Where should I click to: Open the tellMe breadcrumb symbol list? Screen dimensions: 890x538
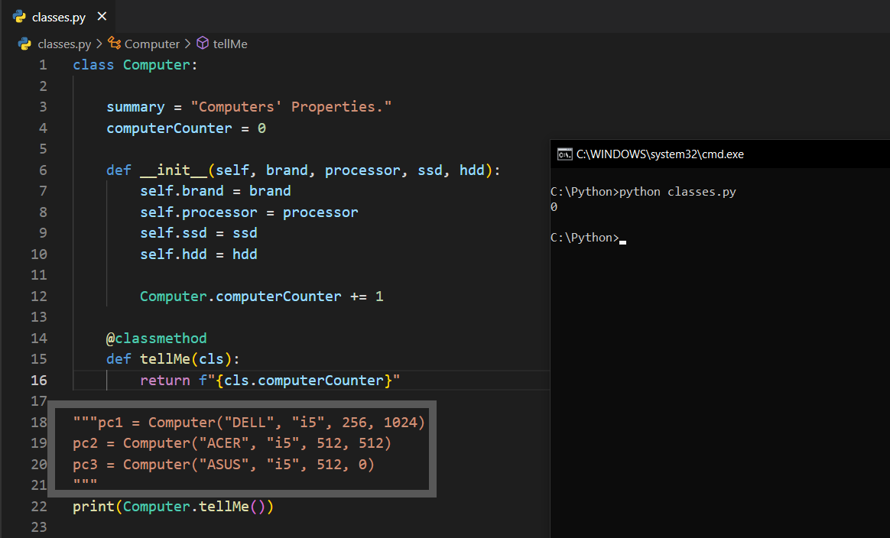point(230,44)
